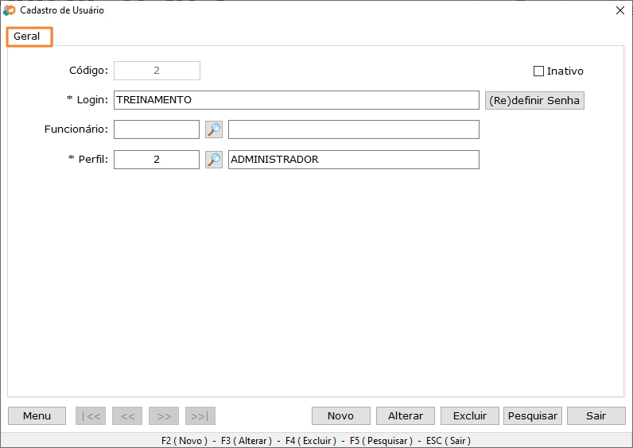The width and height of the screenshot is (633, 448).
Task: Focus the Login field containing TREINAMENTO
Action: 296,100
